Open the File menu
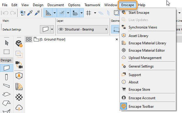Image resolution: width=182 pixels, height=113 pixels. tap(5, 5)
